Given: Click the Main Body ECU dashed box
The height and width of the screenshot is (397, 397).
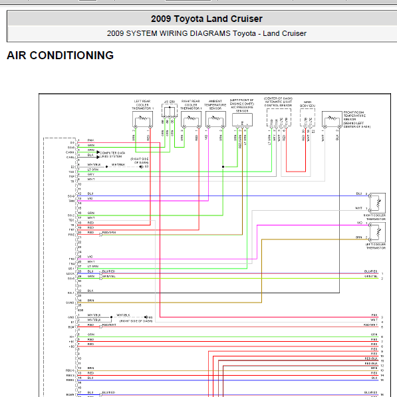Looking at the screenshot, I should click(x=307, y=118).
